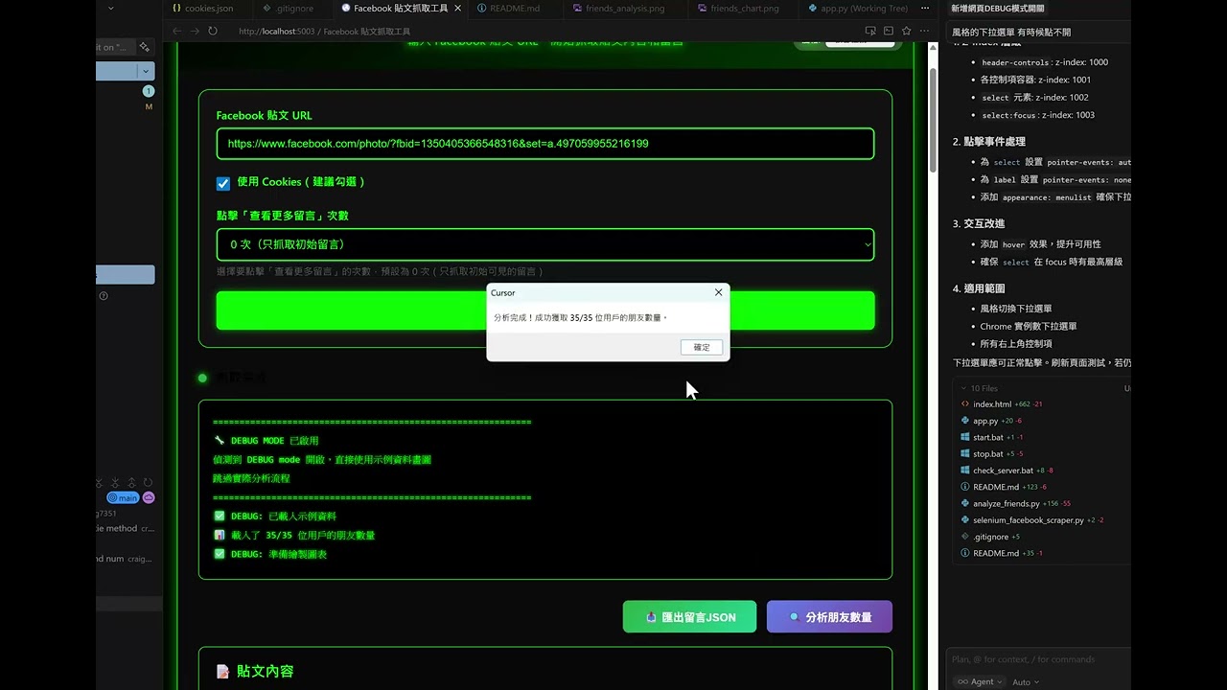
Task: Switch to the cookies.json tab
Action: coord(208,9)
